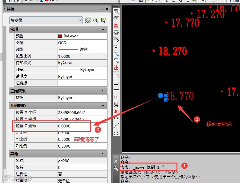Viewport: 240px width, 183px height.
Task: Click the 名称 gc200 value
Action: click(x=82, y=161)
